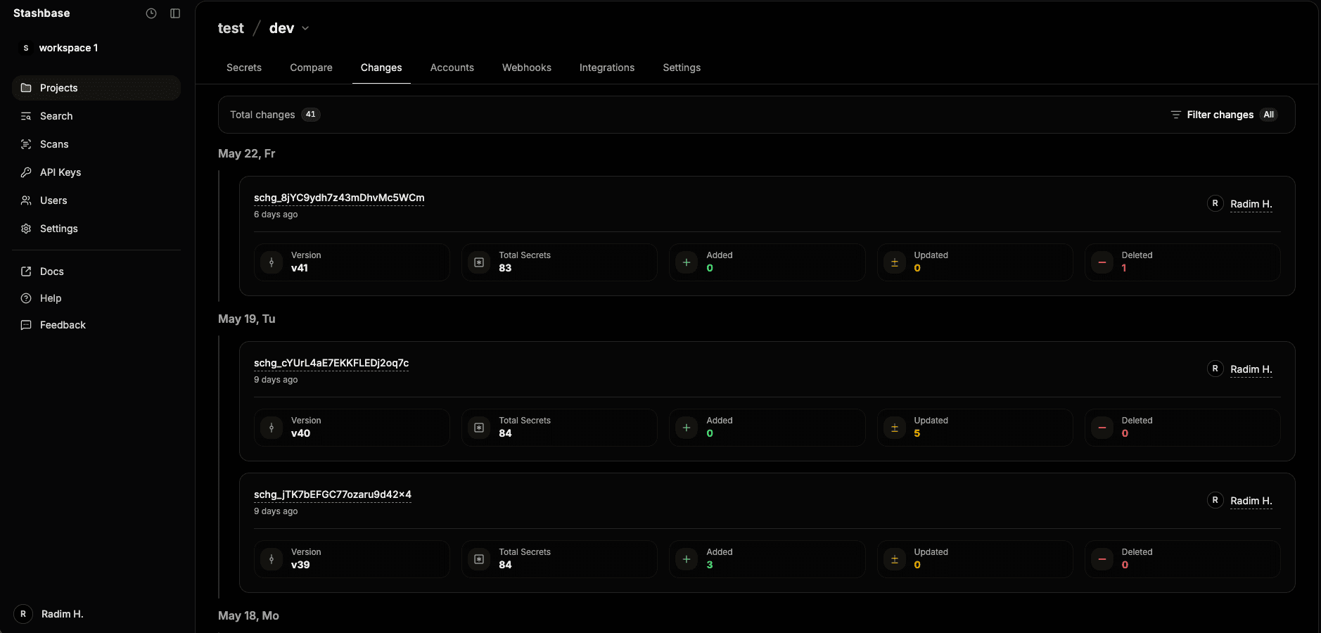The width and height of the screenshot is (1321, 633).
Task: Open the project Settings tab
Action: coord(682,68)
